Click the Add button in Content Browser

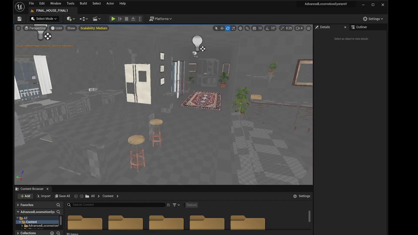pos(25,196)
